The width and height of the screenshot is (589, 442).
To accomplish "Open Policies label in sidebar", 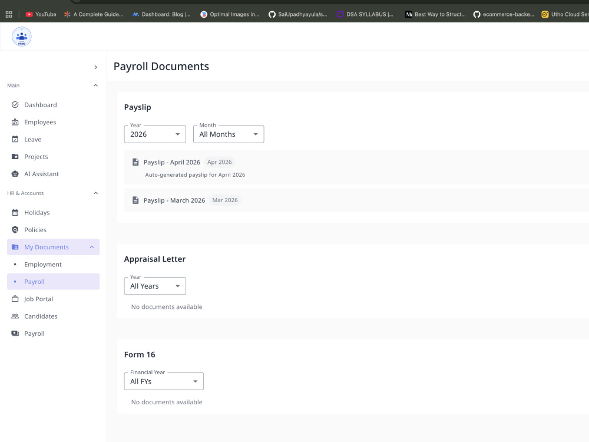I will pos(35,230).
